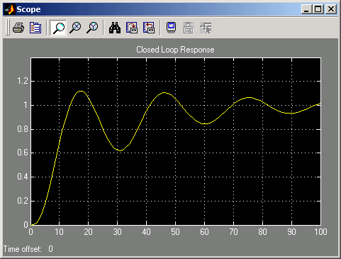The height and width of the screenshot is (259, 341).
Task: Close the Scope window
Action: [x=331, y=9]
